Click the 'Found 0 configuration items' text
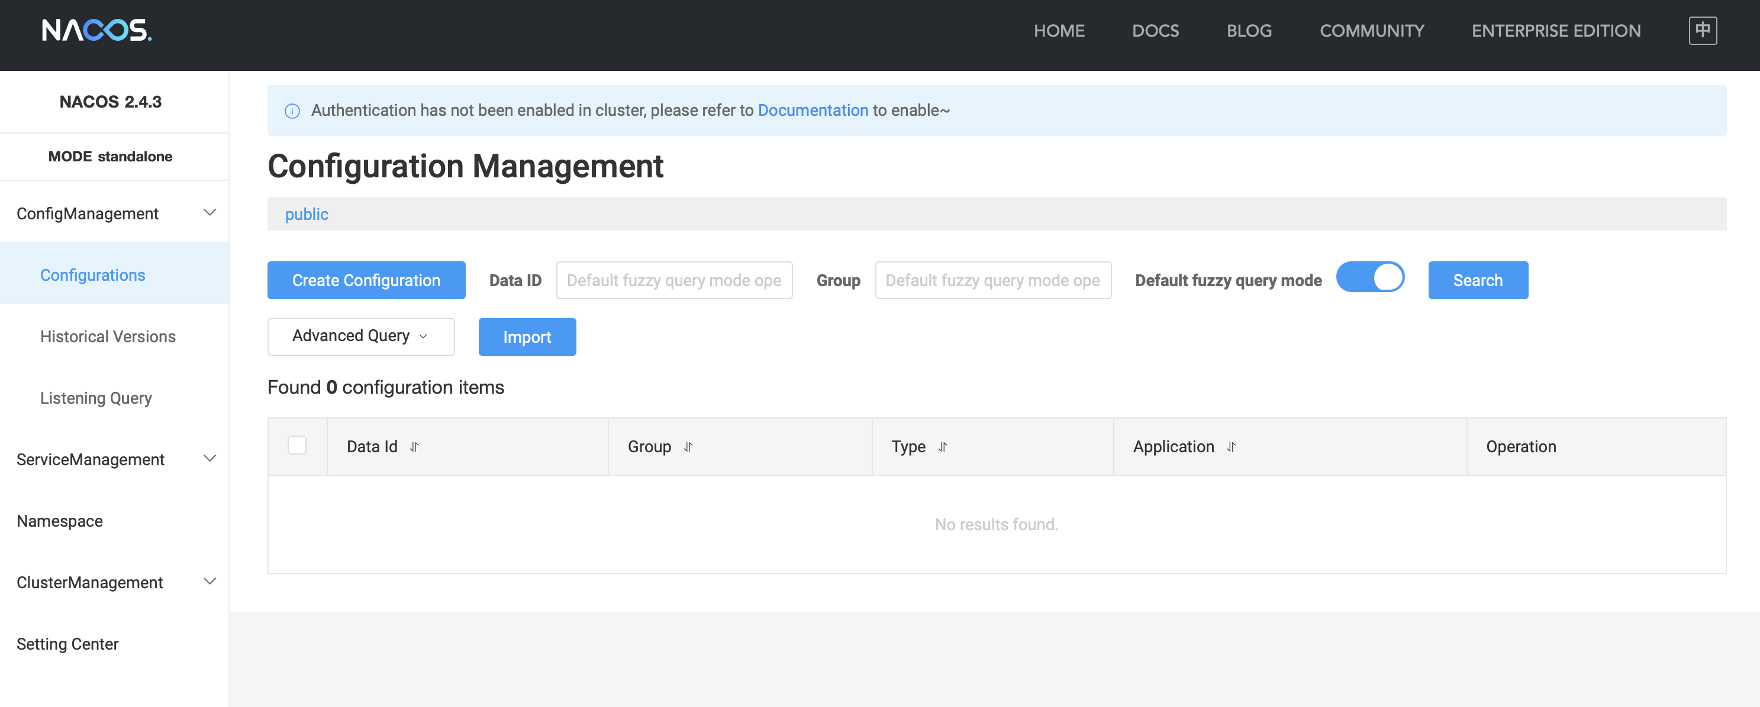The height and width of the screenshot is (707, 1760). click(x=385, y=387)
